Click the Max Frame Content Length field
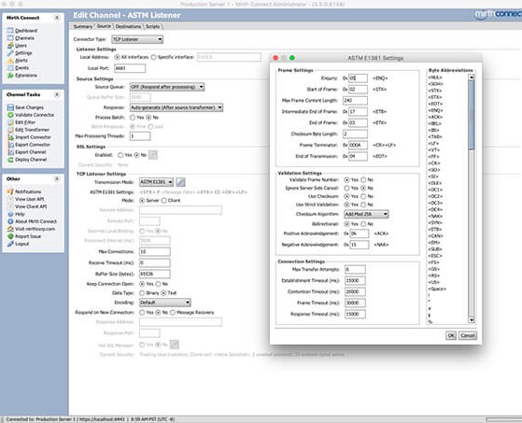The width and height of the screenshot is (522, 423). pyautogui.click(x=355, y=101)
